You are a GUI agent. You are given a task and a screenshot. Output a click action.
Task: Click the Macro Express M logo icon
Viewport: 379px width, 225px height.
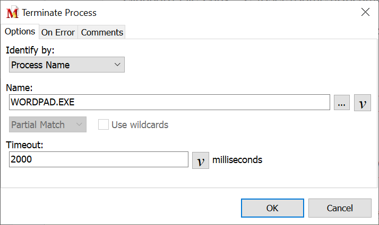click(12, 12)
